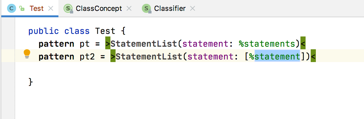Click the highlighted statement variable cell
The height and width of the screenshot is (119, 364).
pyautogui.click(x=277, y=57)
